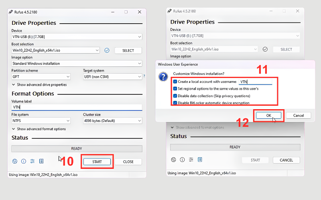Click 'Drive Properties' heading in right window

coord(193,22)
